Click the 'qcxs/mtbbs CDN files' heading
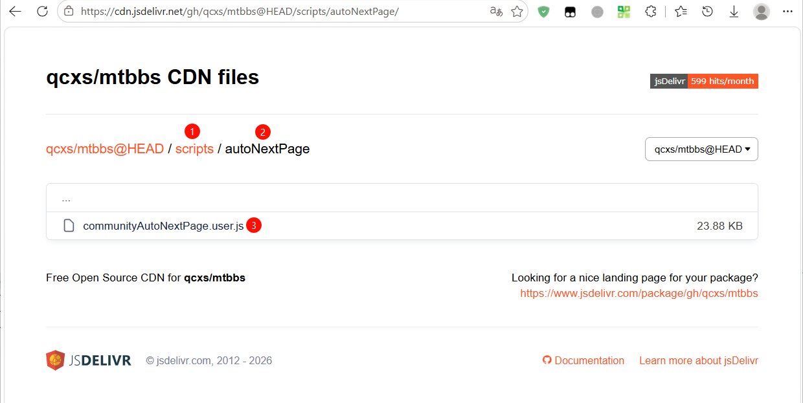 click(x=153, y=78)
